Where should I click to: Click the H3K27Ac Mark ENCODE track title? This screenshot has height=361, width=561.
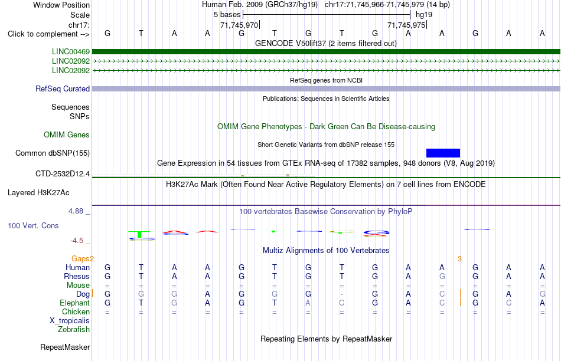326,185
